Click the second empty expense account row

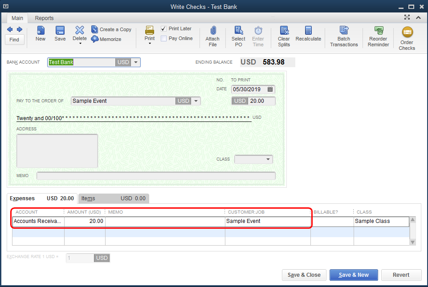pos(38,233)
